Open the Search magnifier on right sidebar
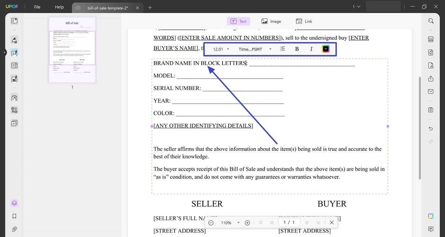This screenshot has height=237, width=445. tap(431, 21)
